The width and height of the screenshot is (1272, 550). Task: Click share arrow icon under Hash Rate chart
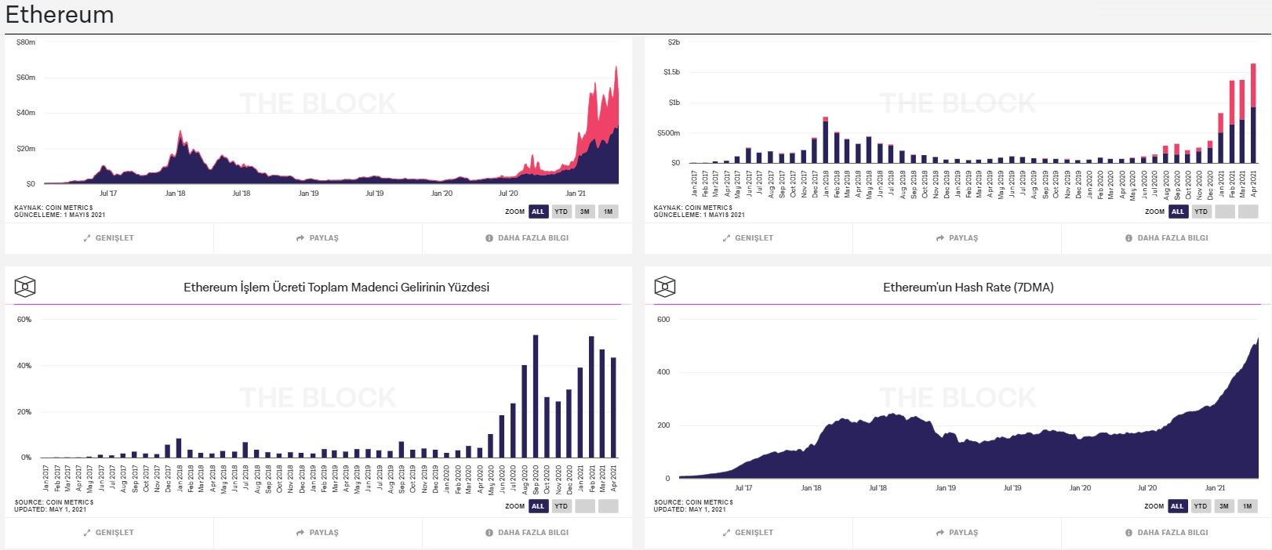point(939,533)
